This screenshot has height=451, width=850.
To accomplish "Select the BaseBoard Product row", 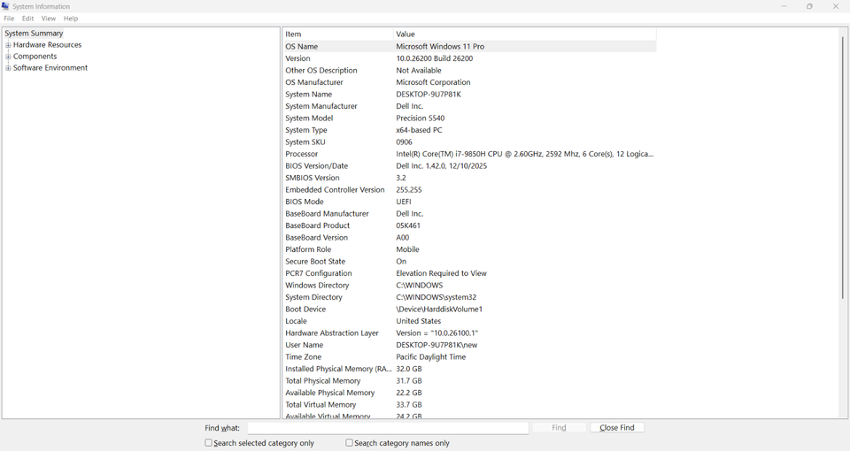I will point(469,225).
